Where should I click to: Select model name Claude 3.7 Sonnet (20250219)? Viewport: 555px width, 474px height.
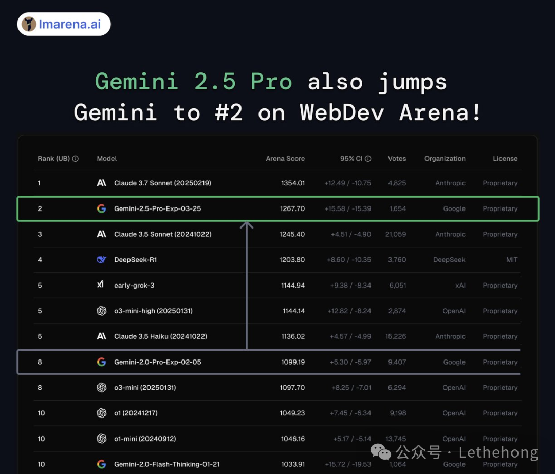pos(162,183)
